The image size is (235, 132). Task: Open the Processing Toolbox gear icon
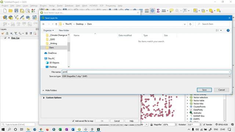pyautogui.click(x=152, y=11)
